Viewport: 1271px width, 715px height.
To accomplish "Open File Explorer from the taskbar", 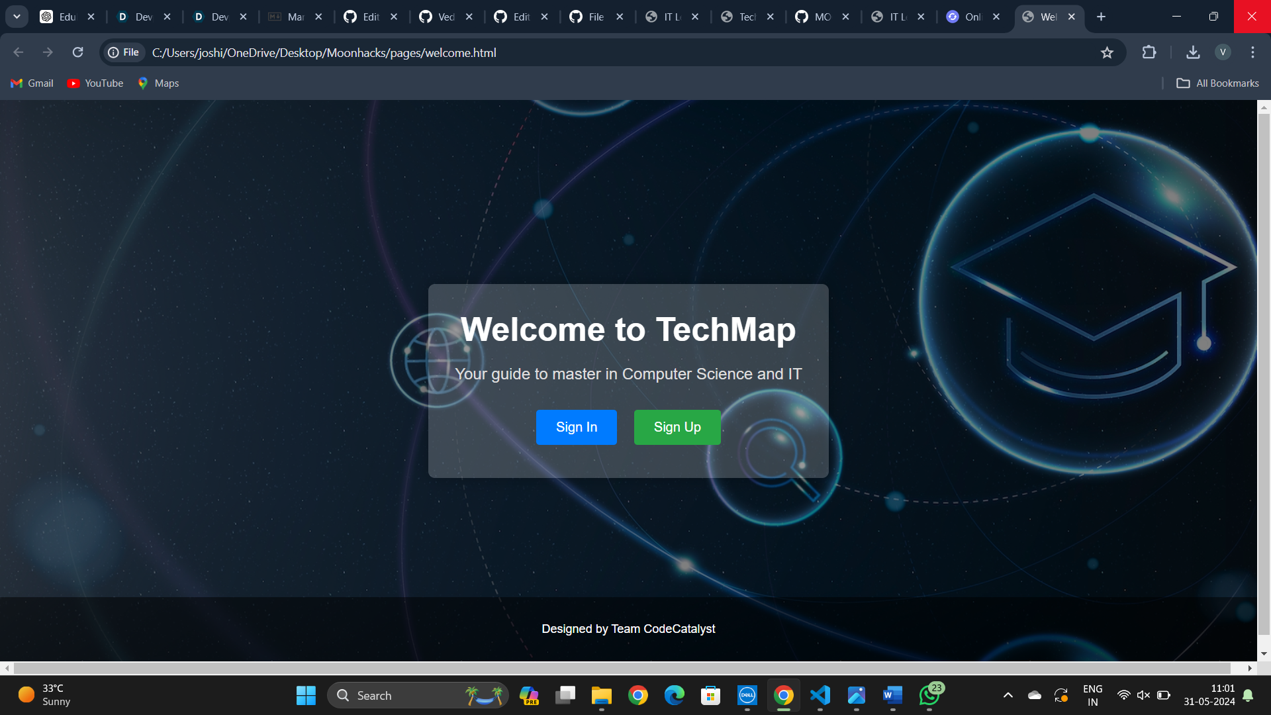I will (x=601, y=695).
